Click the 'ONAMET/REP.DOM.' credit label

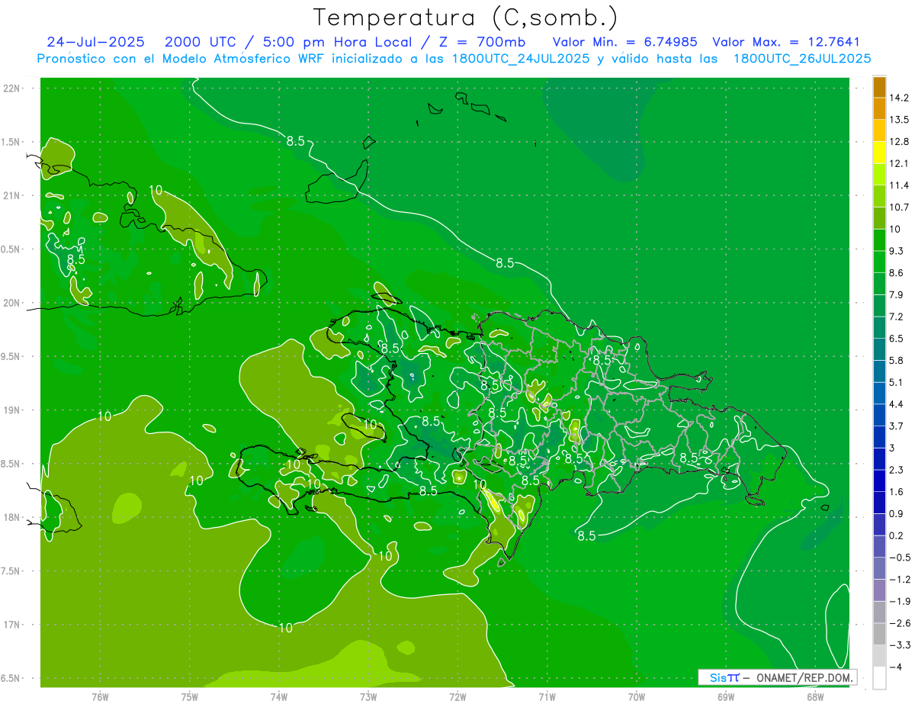point(804,677)
